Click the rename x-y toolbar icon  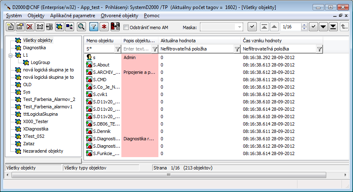[39, 27]
